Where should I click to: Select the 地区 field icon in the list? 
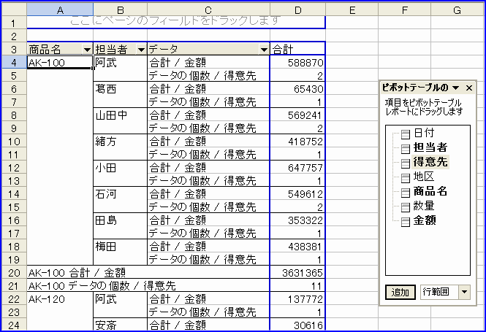click(x=405, y=178)
